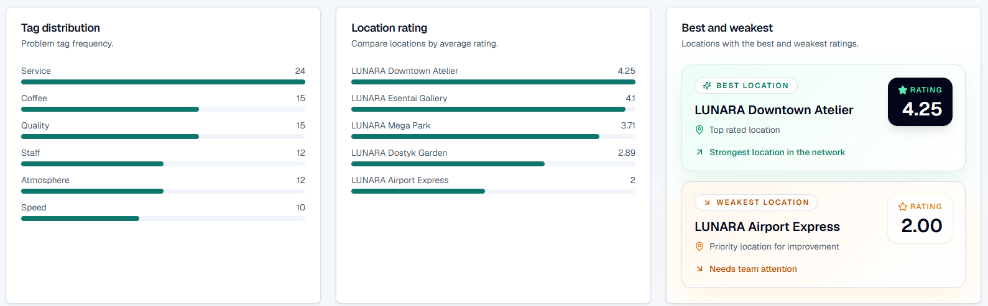
Task: Click the down-right arrow icon by Needs team attention
Action: pyautogui.click(x=699, y=269)
